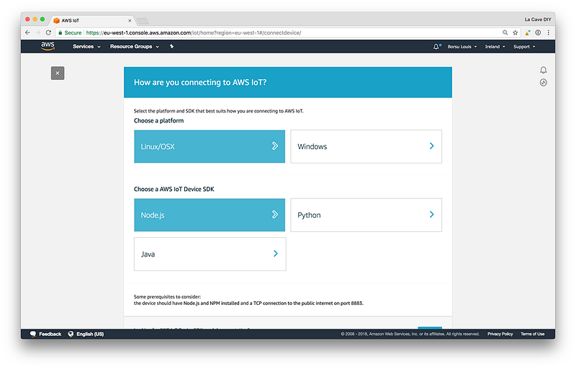Click the AWS logo in the navigation bar
The width and height of the screenshot is (576, 369).
coord(48,46)
